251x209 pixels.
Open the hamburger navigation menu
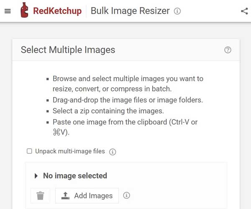coord(8,11)
